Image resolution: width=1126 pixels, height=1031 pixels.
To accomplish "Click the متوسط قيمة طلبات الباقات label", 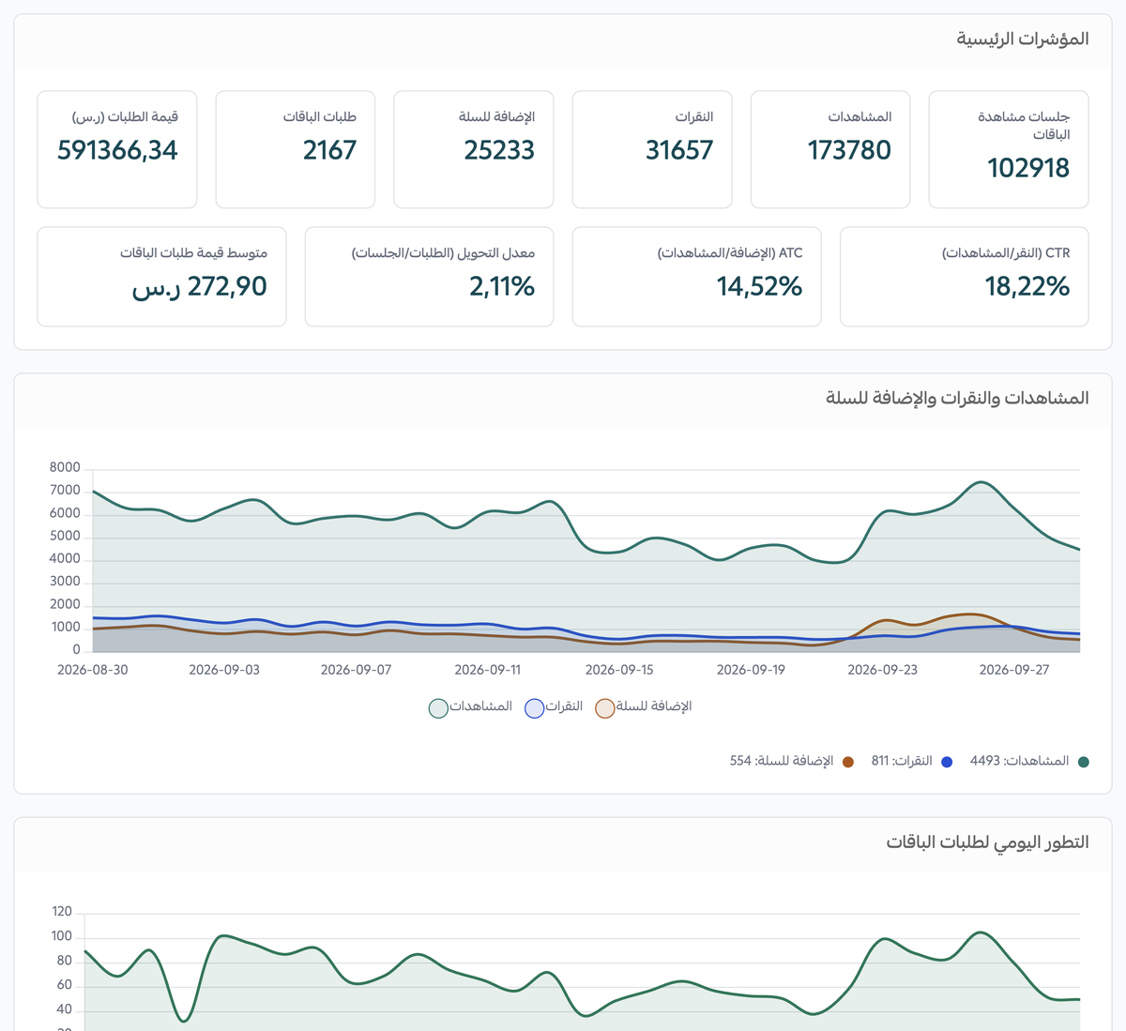I will 193,253.
